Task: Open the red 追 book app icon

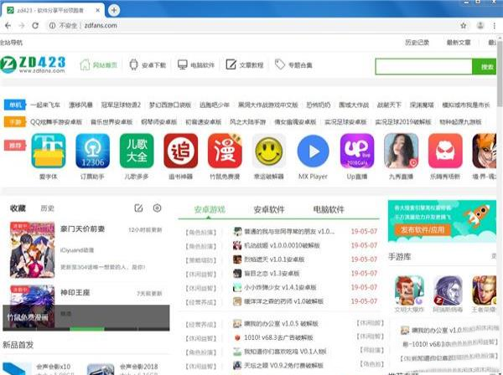Action: [x=180, y=151]
